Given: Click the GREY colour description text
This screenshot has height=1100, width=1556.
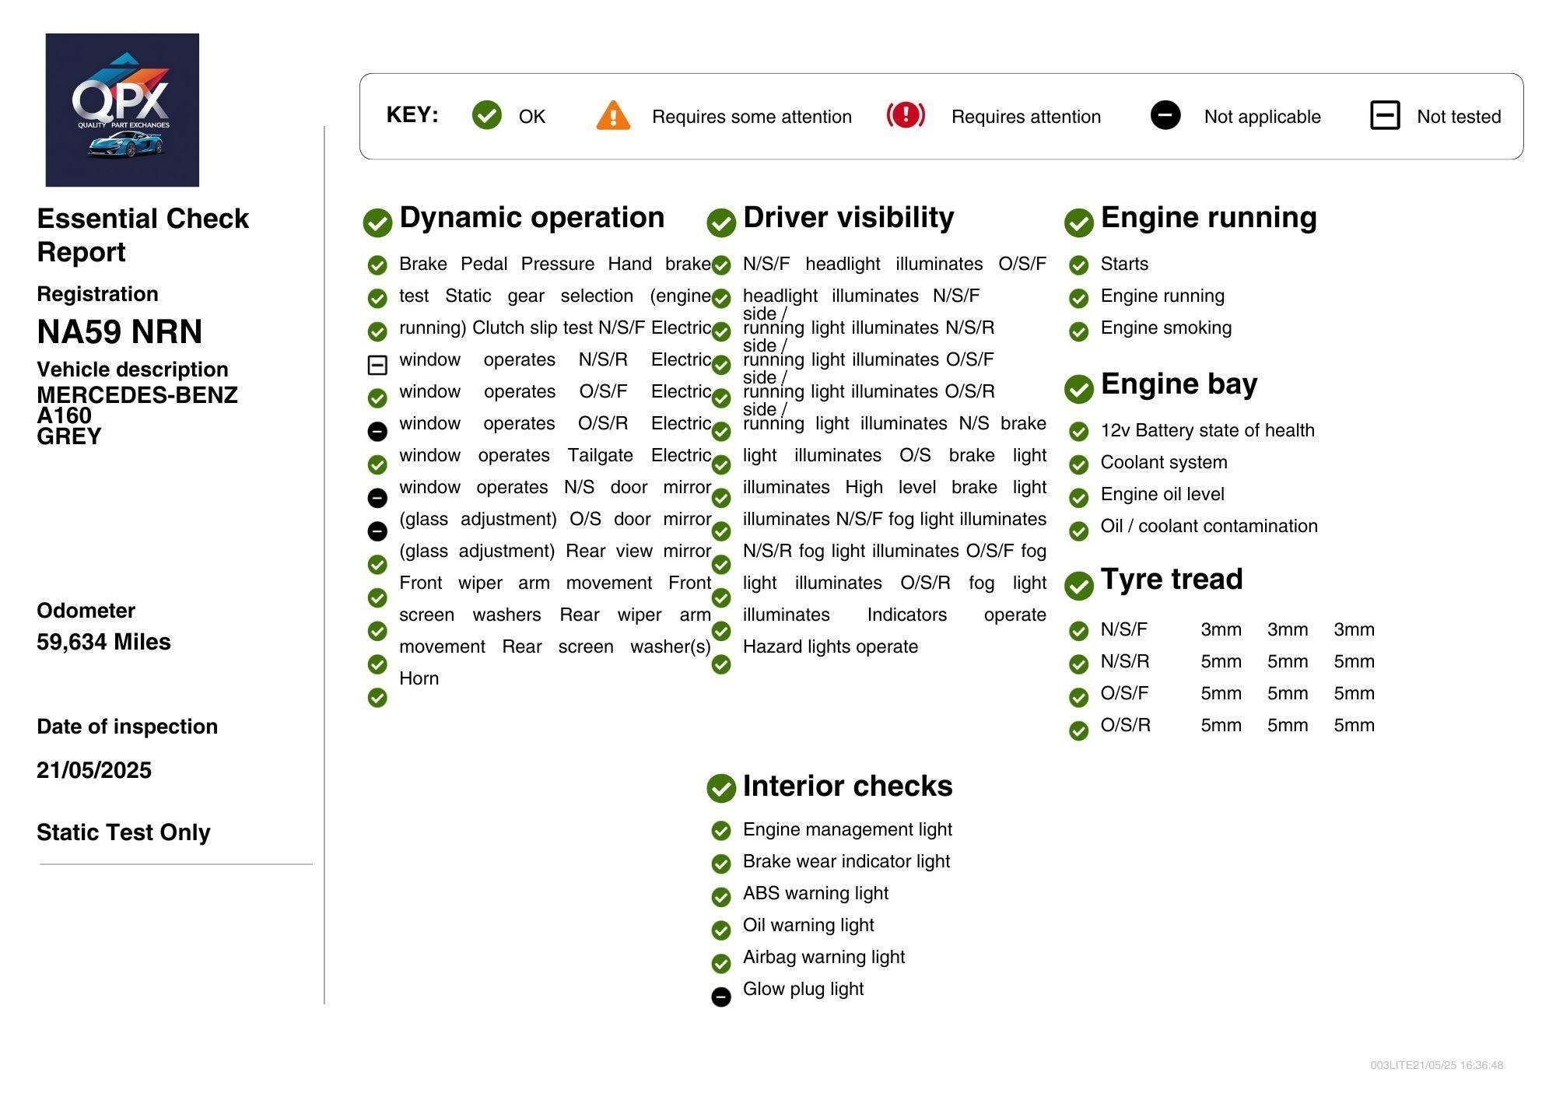Looking at the screenshot, I should [x=68, y=436].
